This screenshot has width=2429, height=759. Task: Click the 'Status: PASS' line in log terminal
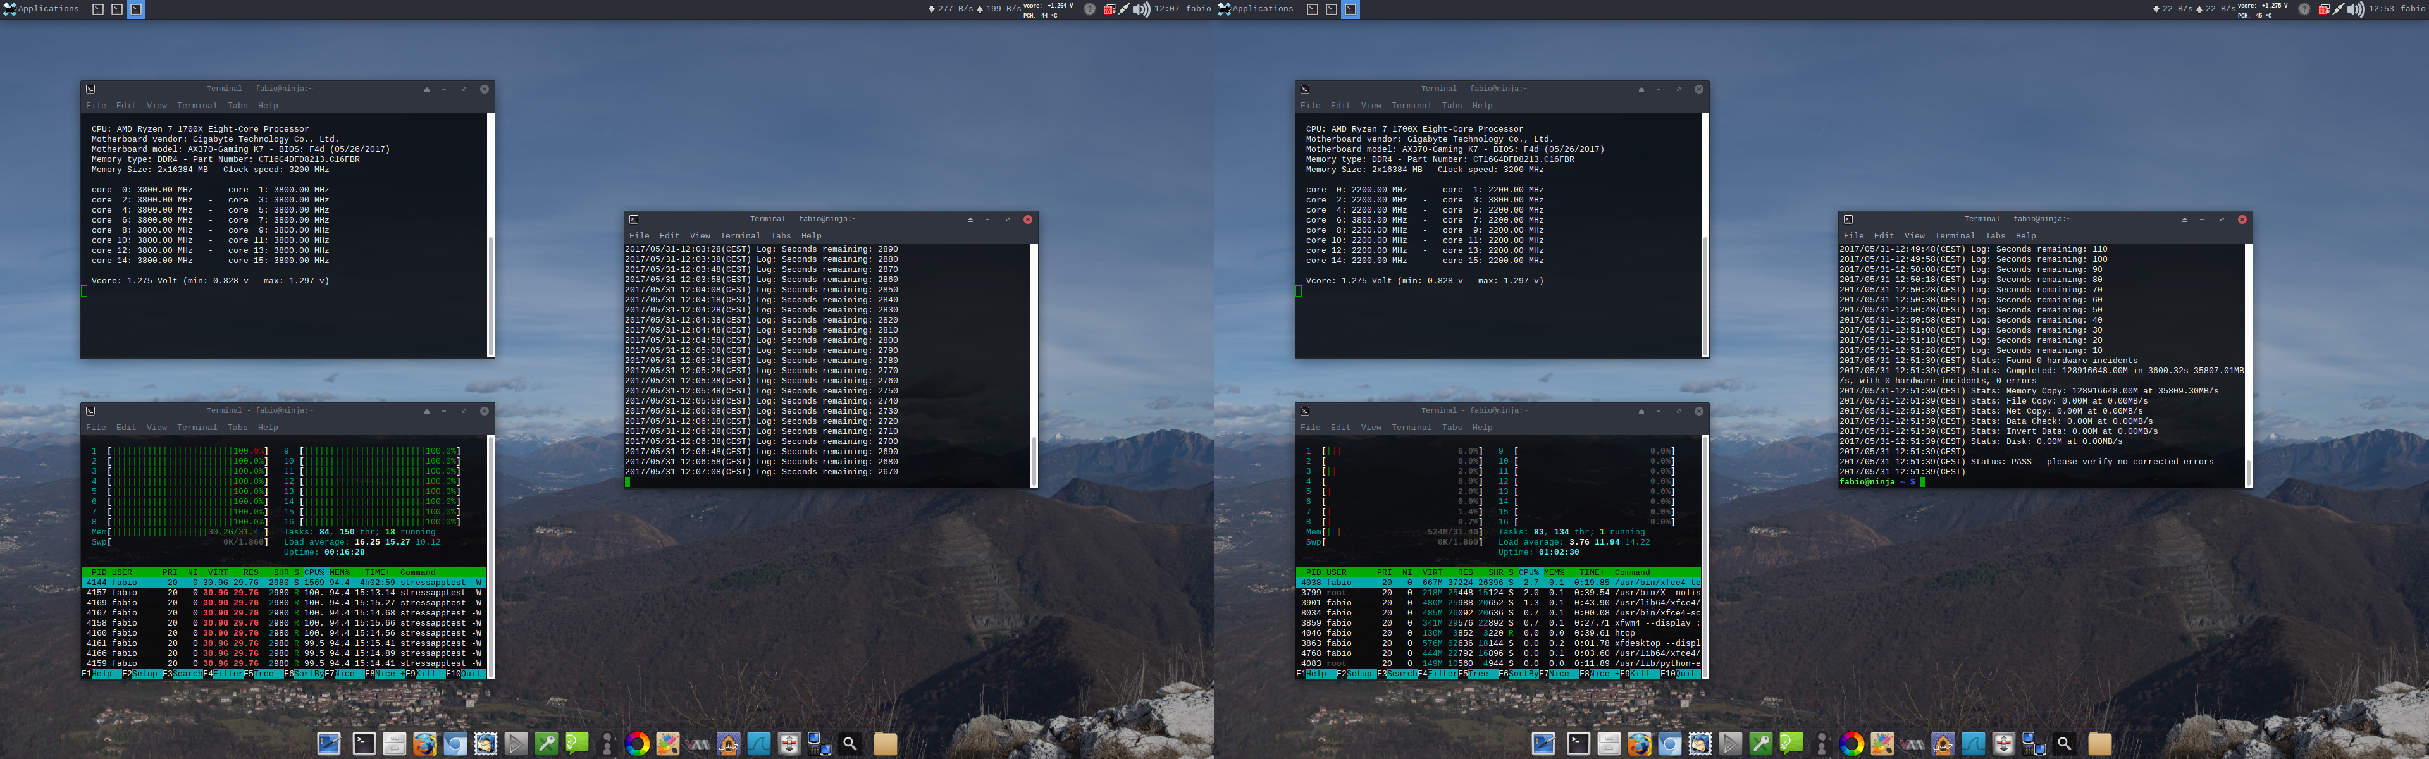pos(2025,462)
